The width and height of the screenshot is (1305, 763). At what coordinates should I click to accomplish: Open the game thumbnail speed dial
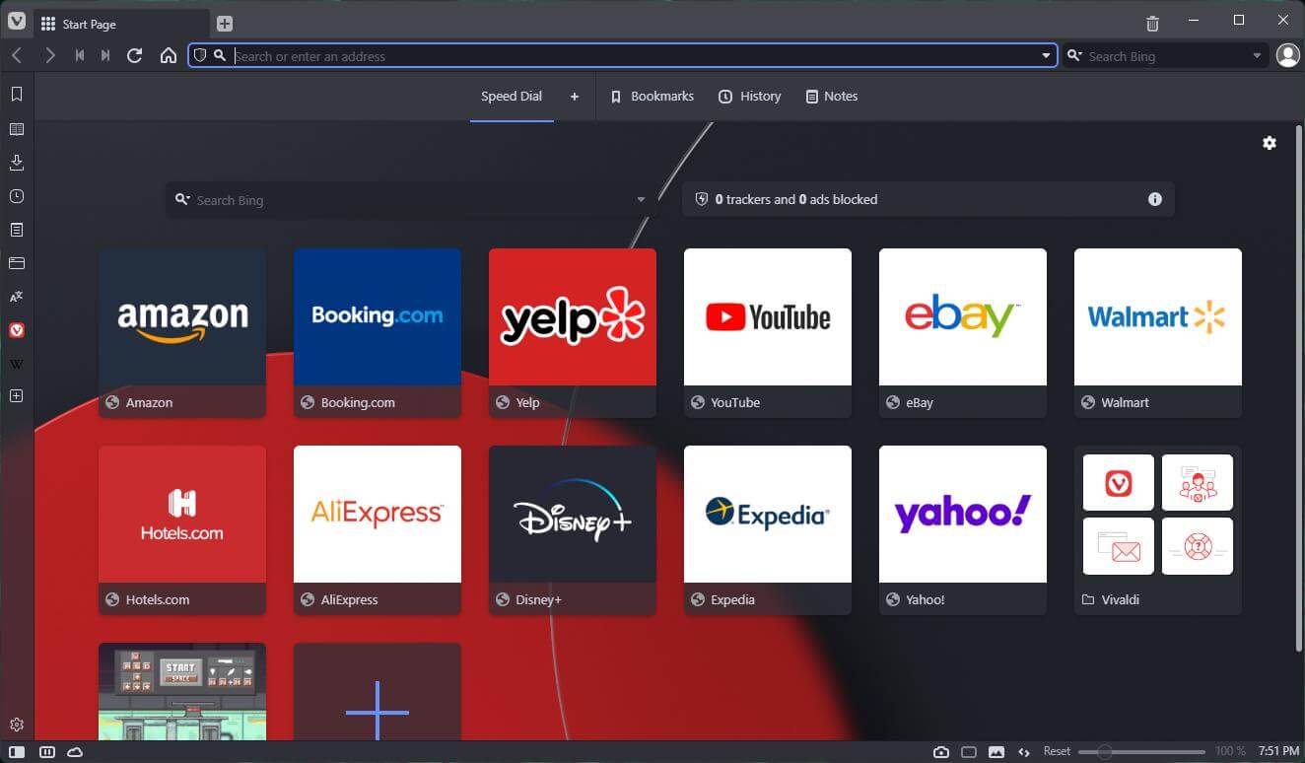click(x=182, y=692)
